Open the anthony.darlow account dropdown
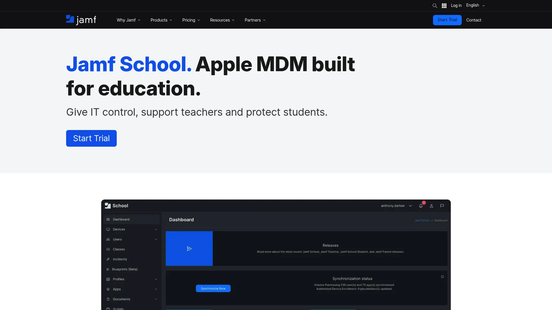The image size is (552, 310). tap(396, 206)
